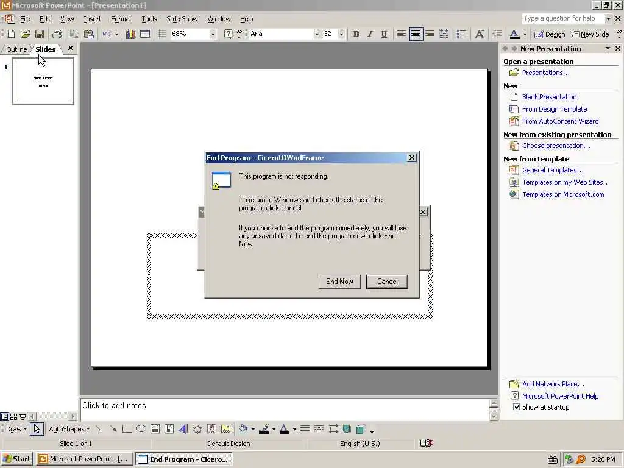Click the Line Color brush swatch
624x468 pixels.
[264, 428]
